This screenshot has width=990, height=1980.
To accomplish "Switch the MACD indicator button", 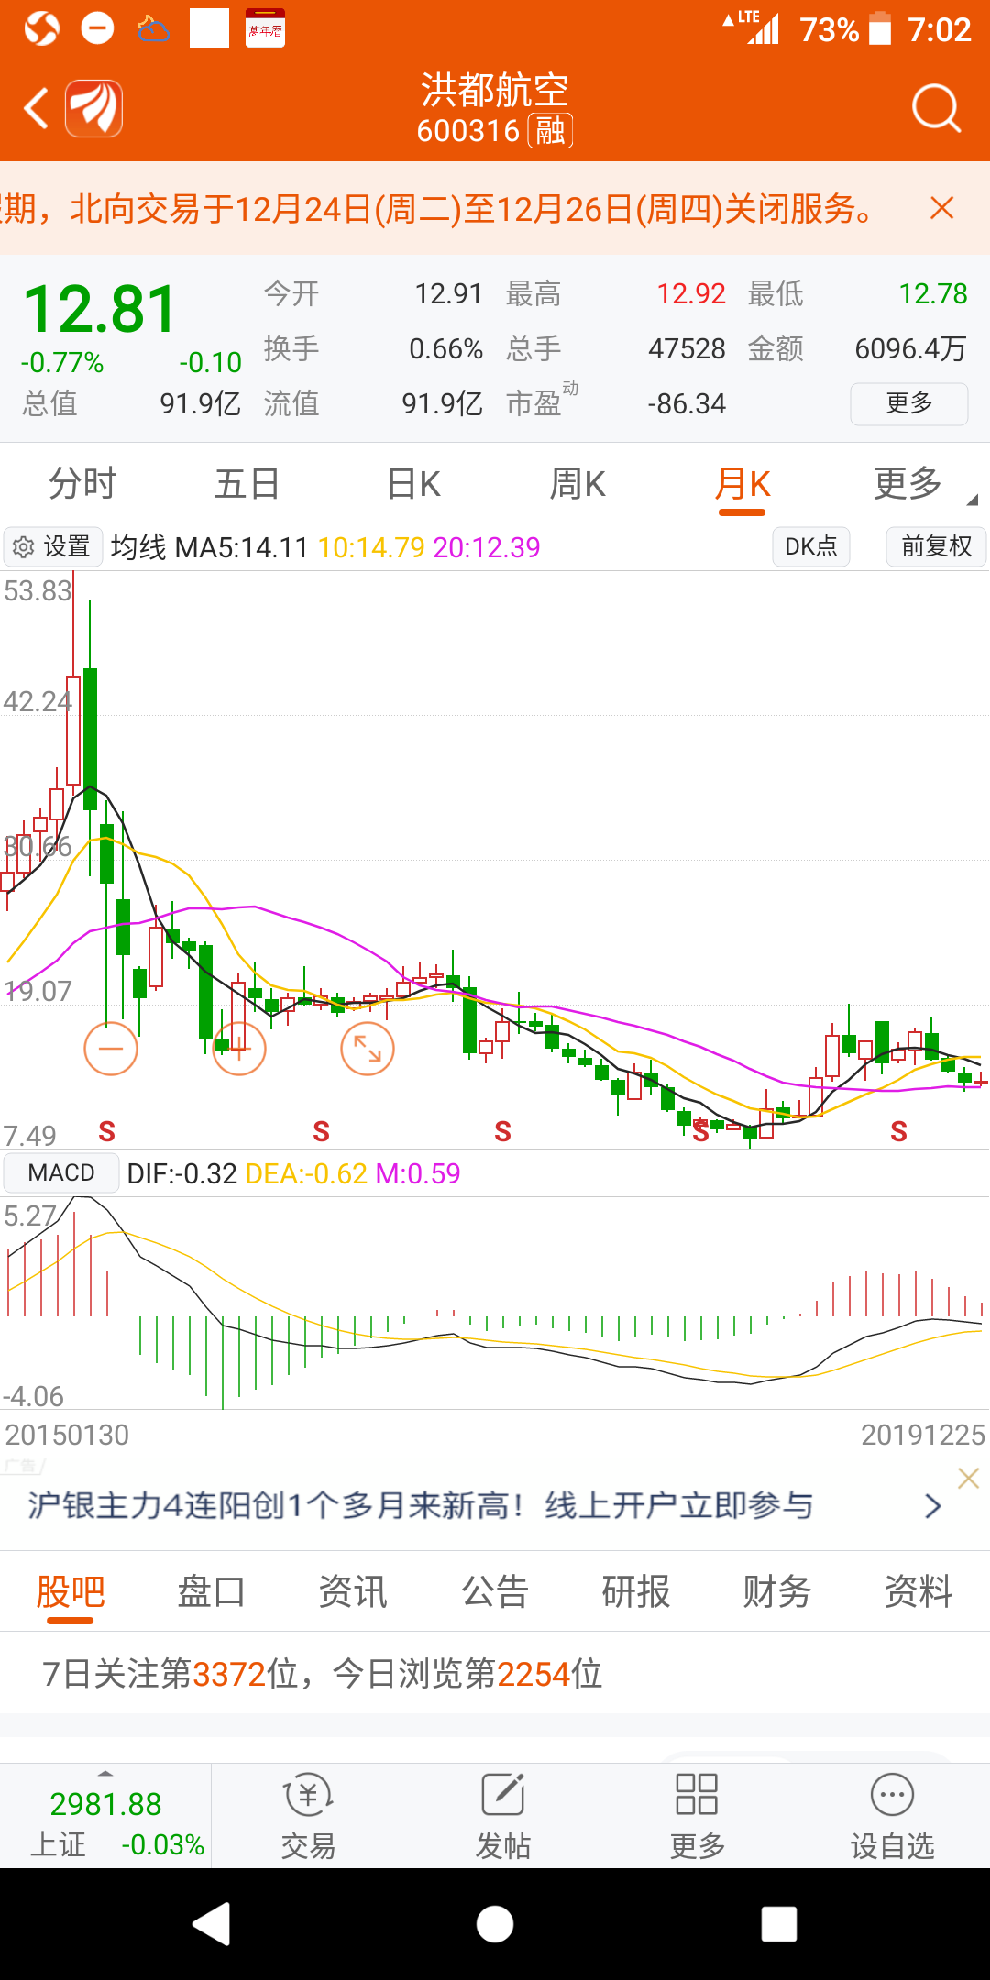I will pos(61,1172).
